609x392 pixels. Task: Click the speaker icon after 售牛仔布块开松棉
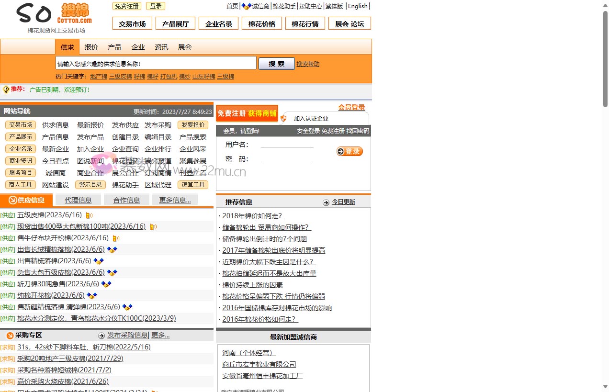coord(115,238)
